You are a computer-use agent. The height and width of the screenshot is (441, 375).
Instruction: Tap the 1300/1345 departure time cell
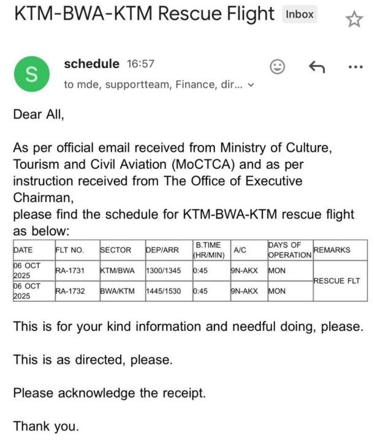tap(162, 271)
